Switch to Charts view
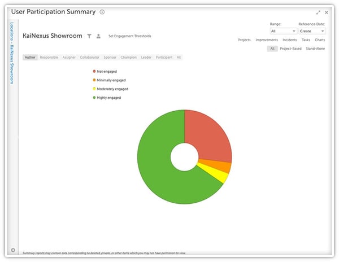Screen dimensions: 339x262 [x=320, y=40]
